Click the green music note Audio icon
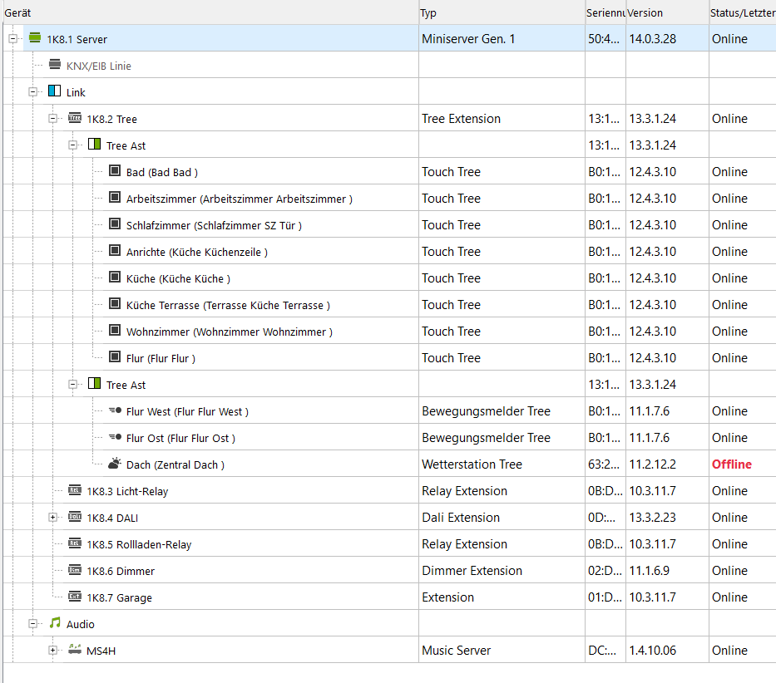Image resolution: width=776 pixels, height=683 pixels. 55,623
